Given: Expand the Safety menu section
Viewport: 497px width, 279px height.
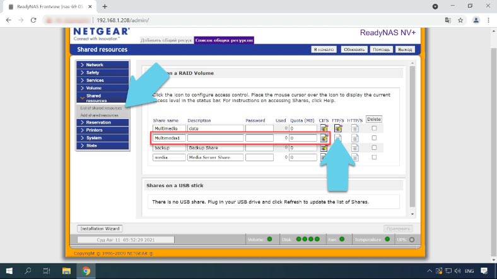Looking at the screenshot, I should click(103, 72).
